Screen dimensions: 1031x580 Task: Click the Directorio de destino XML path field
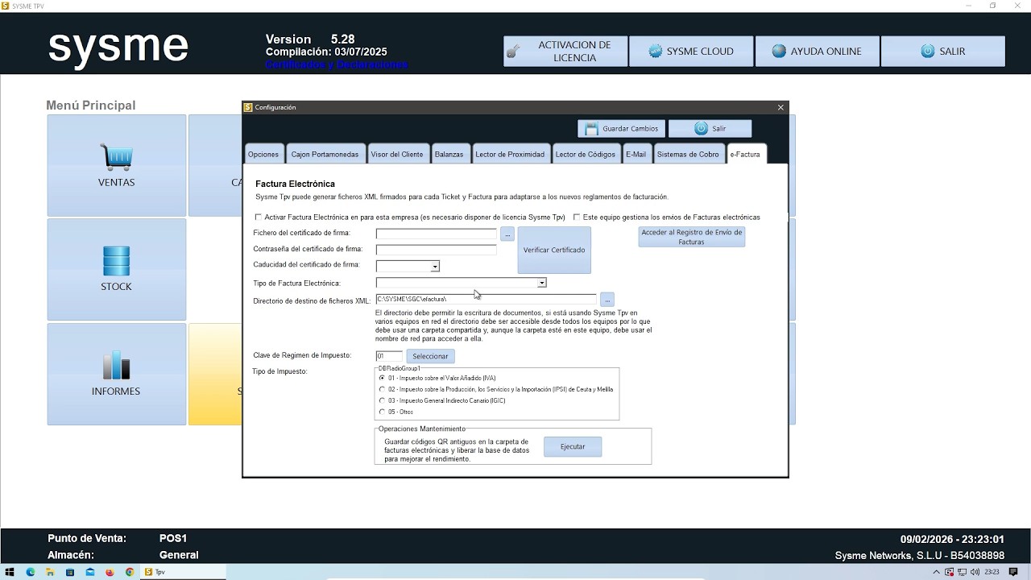487,300
